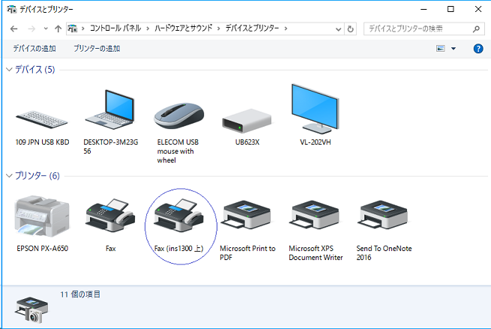Click the EPSON PX-A650 label text
This screenshot has width=491, height=329.
click(x=42, y=249)
